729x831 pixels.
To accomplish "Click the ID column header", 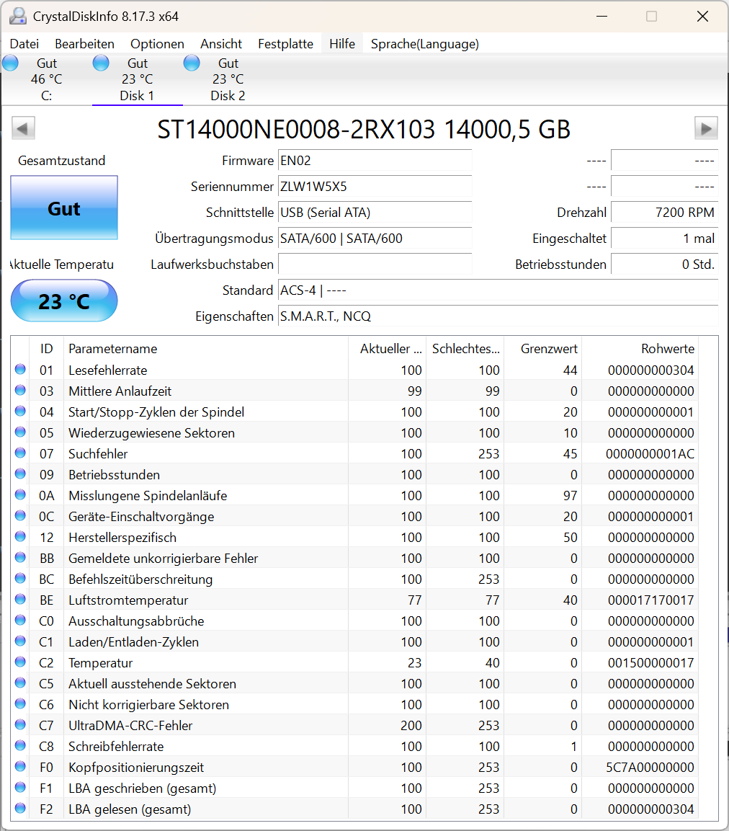I will click(x=47, y=349).
